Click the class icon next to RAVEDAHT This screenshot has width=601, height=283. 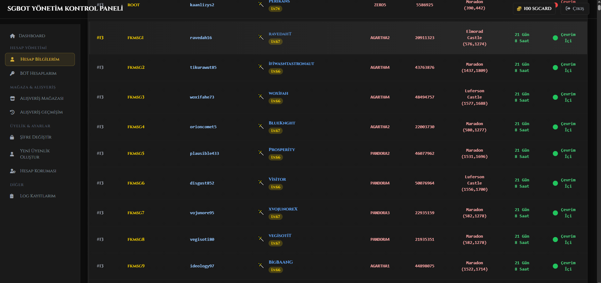tap(261, 37)
